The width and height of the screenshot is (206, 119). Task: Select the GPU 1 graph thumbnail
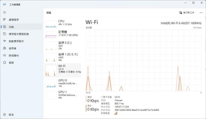pos(51,95)
